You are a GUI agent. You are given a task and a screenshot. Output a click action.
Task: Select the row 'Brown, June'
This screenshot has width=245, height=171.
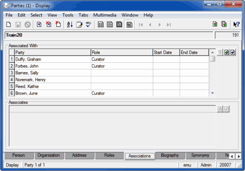pos(109,93)
